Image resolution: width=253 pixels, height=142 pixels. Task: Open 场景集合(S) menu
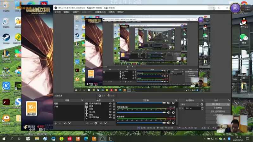tap(100, 12)
